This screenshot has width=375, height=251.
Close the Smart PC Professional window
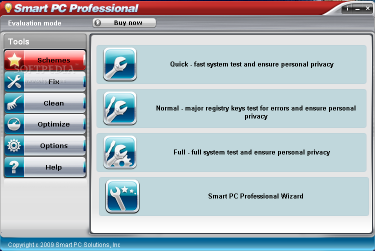pos(367,8)
